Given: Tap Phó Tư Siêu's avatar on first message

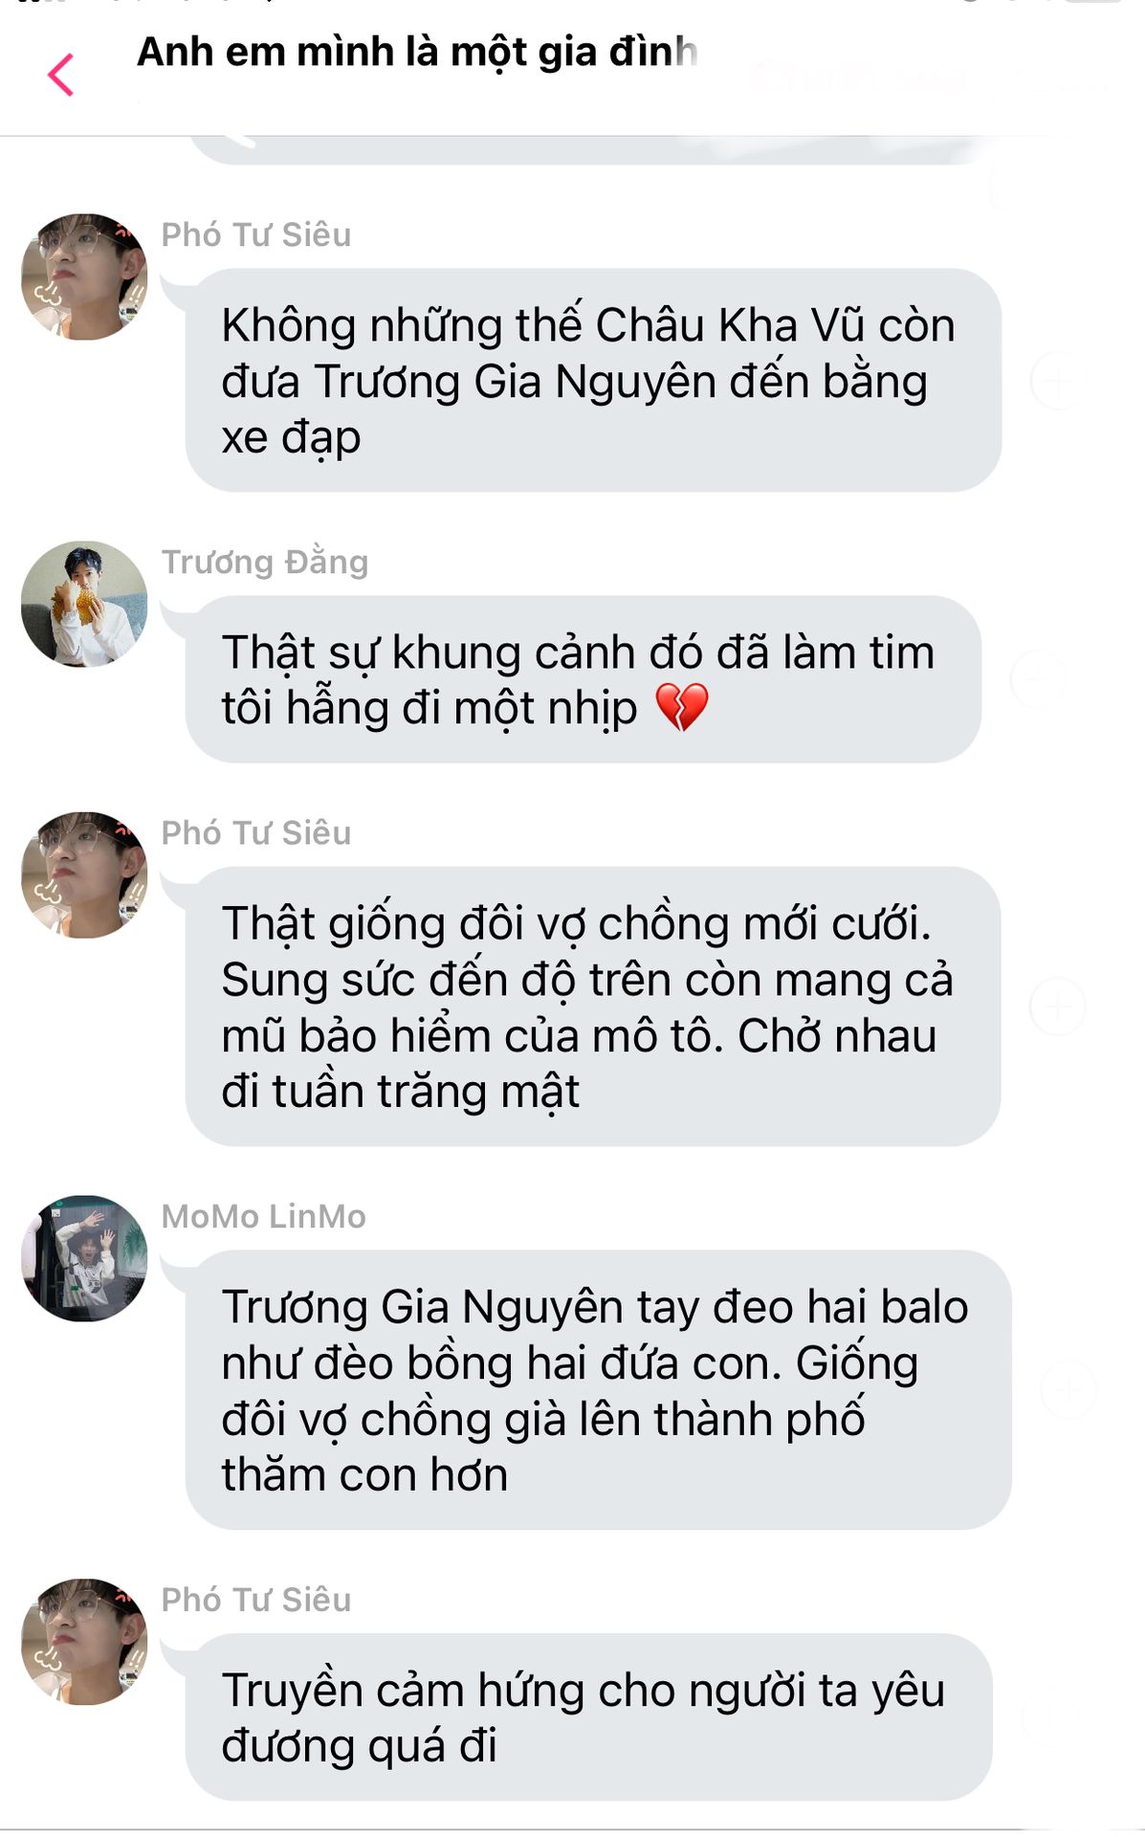Looking at the screenshot, I should (84, 277).
